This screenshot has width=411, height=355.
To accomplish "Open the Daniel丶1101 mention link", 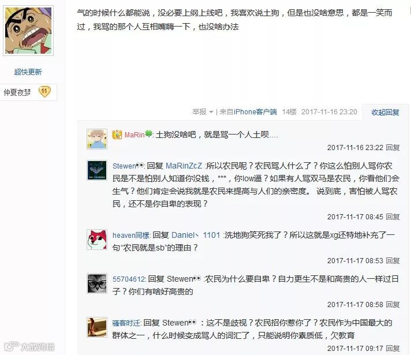I will click(196, 235).
